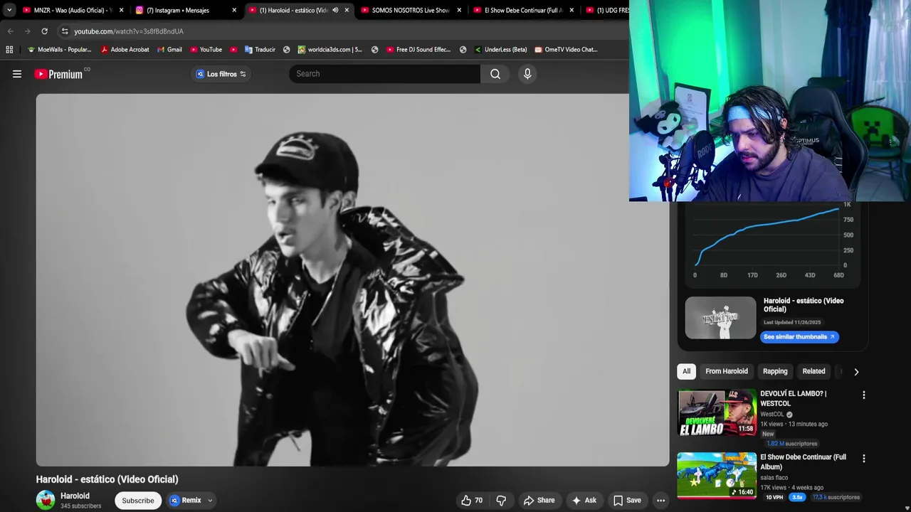The image size is (911, 512).
Task: Open El Show Debe Continuar album thumbnail
Action: (717, 476)
